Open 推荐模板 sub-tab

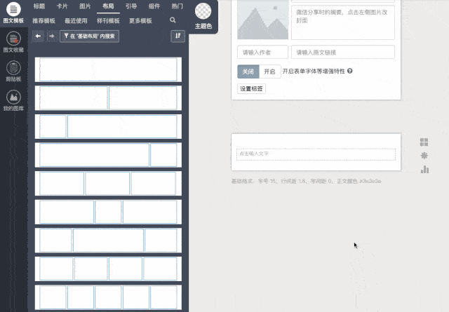(43, 20)
